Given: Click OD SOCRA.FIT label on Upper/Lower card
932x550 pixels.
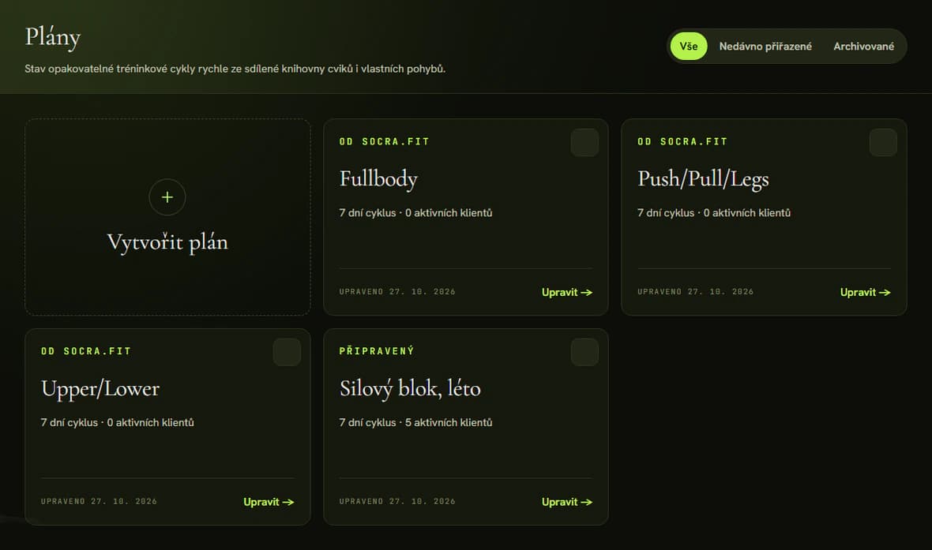Looking at the screenshot, I should [x=86, y=351].
